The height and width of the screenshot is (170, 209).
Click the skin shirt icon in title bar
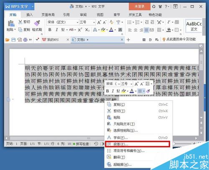pyautogui.click(x=160, y=6)
